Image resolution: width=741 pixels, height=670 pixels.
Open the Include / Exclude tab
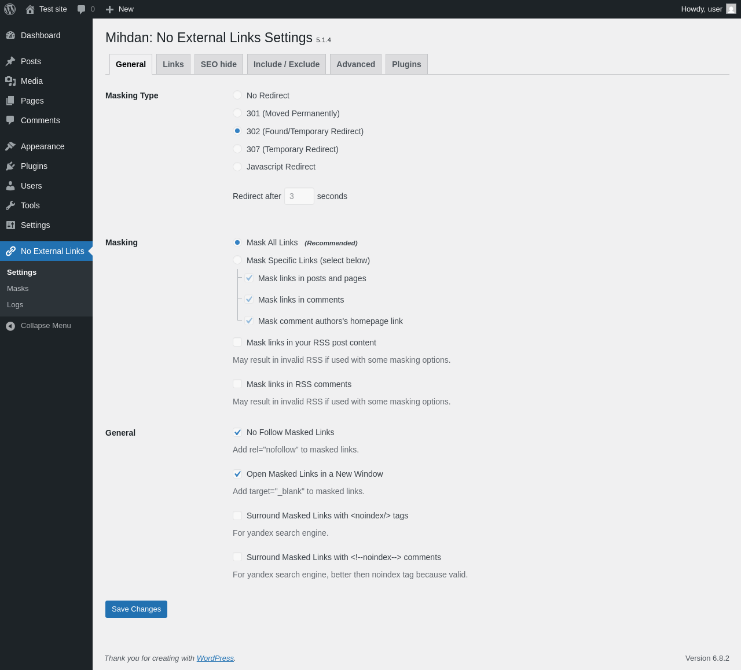click(x=287, y=64)
